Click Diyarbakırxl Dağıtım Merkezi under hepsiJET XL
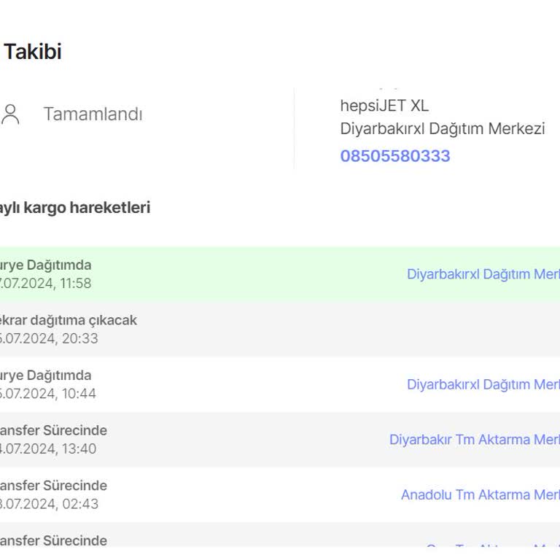This screenshot has width=560, height=560. (x=442, y=129)
